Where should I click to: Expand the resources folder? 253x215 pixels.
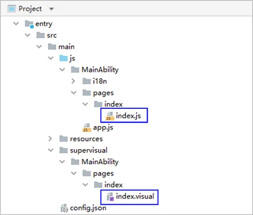click(50, 138)
